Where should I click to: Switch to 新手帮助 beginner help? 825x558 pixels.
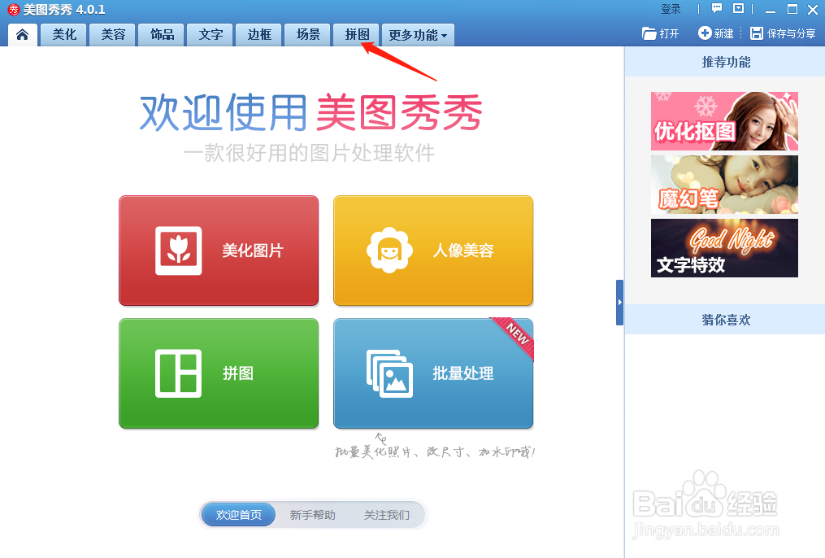tap(310, 514)
